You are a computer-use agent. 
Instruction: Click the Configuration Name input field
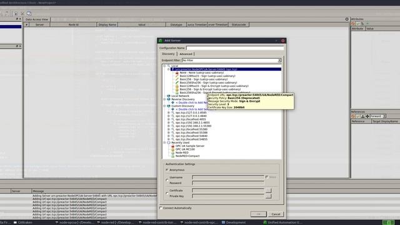click(x=235, y=48)
